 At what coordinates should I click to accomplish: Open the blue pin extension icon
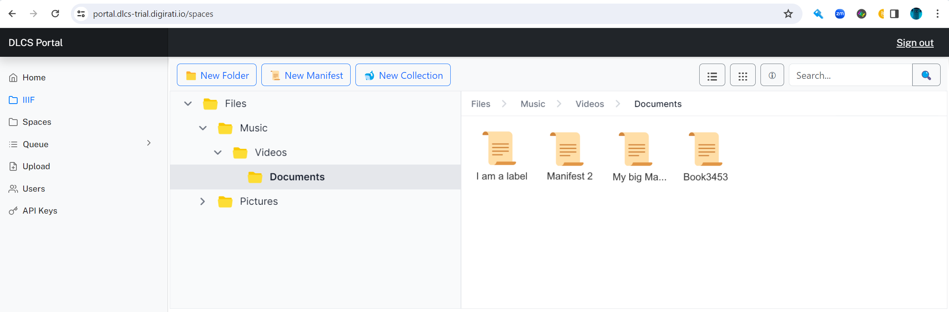818,14
